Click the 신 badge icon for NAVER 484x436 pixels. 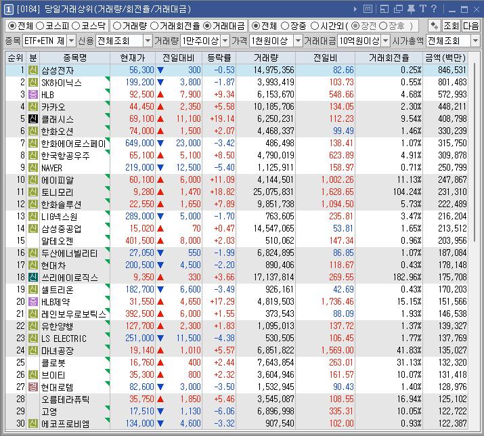[x=33, y=168]
